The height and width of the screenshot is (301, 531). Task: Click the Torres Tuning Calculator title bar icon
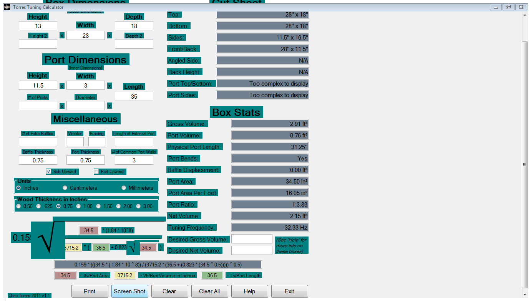(x=7, y=7)
